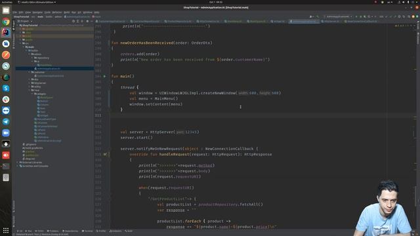Screen dimensions: 420x236
Task: Open the AdminApplicationKt run configuration dropdown
Action: (338, 16)
